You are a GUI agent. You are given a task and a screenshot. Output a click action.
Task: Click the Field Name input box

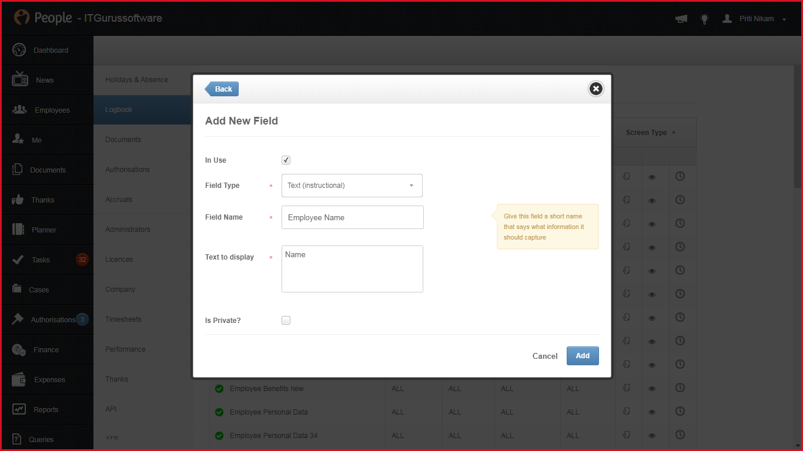[x=353, y=217]
